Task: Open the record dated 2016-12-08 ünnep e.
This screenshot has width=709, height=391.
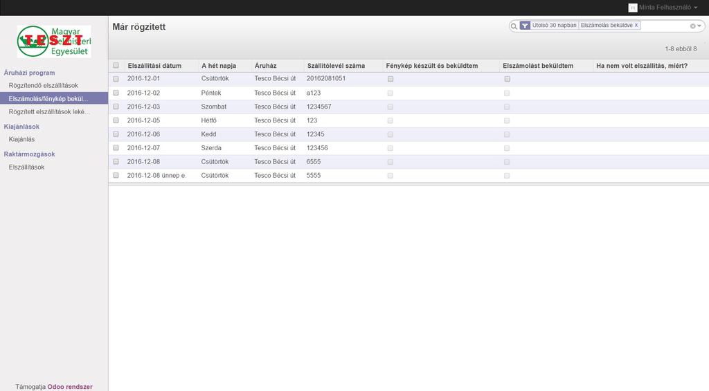Action: [156, 175]
